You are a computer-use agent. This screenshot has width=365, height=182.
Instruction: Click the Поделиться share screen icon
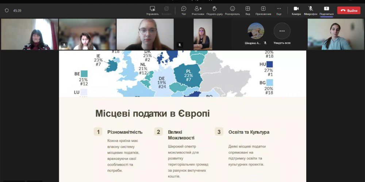tap(326, 9)
